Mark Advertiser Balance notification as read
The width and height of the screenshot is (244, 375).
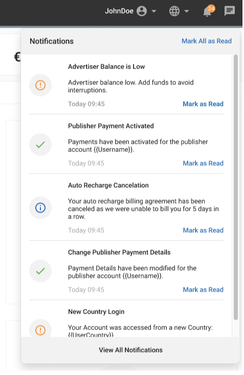point(203,104)
